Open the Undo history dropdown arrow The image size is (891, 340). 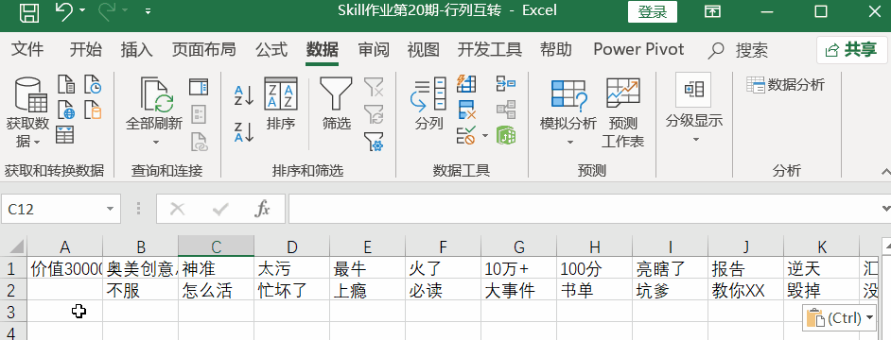(83, 10)
